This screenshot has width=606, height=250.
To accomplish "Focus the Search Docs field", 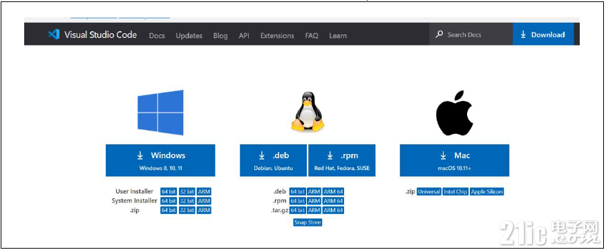I will 471,35.
